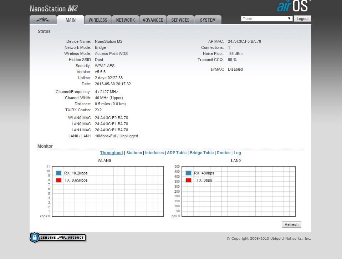Click the WLAN0 RX blue swatch

[59, 173]
